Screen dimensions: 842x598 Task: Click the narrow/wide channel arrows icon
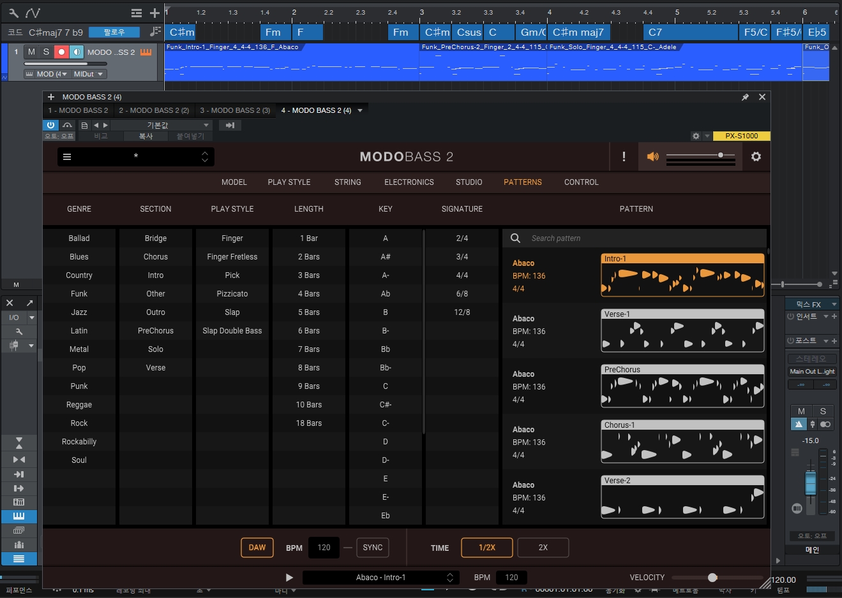point(19,459)
